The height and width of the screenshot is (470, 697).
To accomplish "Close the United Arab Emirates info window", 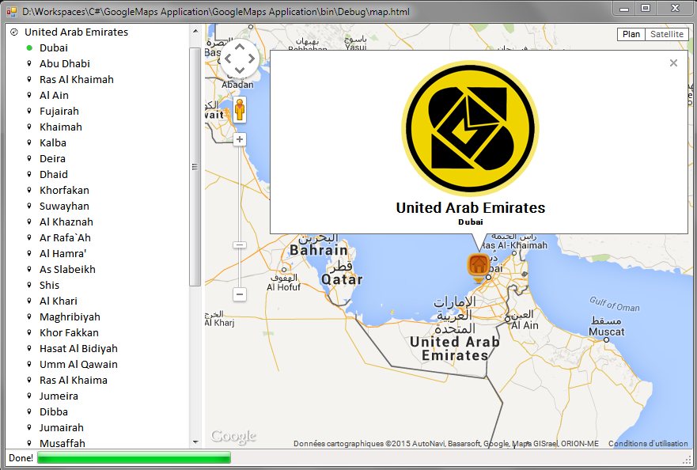I will point(673,63).
